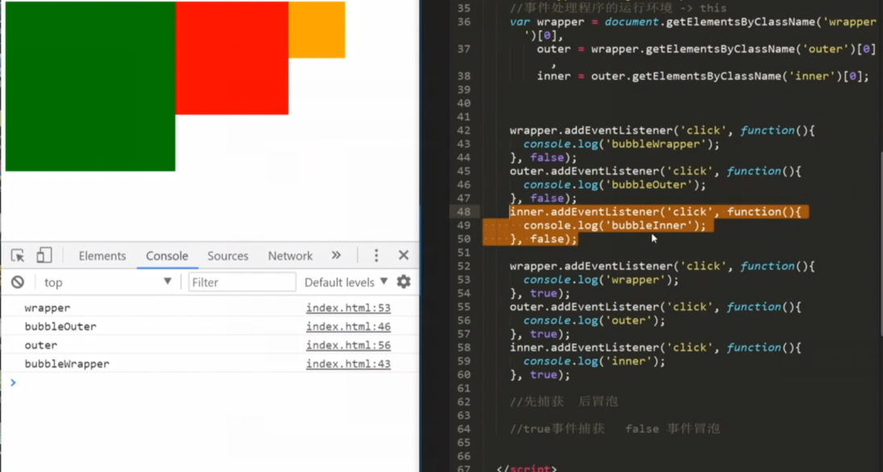Clear the console with the ban icon
The image size is (883, 472).
pyautogui.click(x=18, y=282)
